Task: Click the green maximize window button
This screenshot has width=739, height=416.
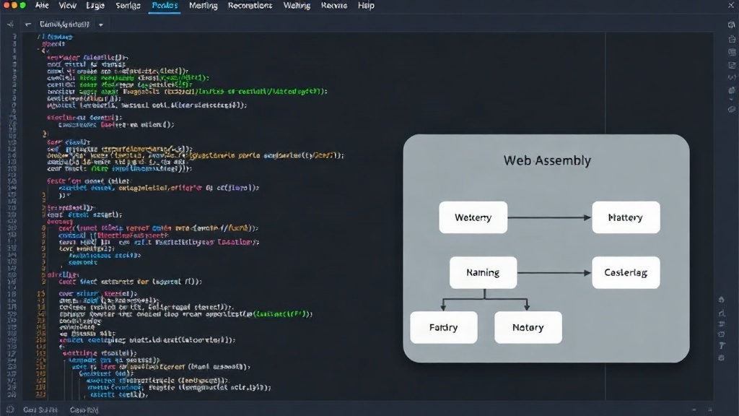Action: (x=22, y=5)
